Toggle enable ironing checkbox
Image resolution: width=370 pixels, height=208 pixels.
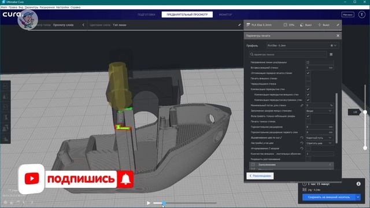pos(308,159)
